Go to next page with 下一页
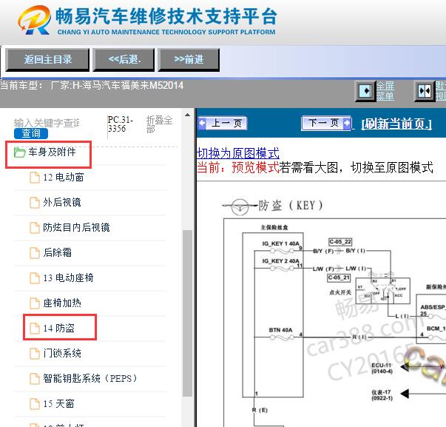 click(x=326, y=124)
